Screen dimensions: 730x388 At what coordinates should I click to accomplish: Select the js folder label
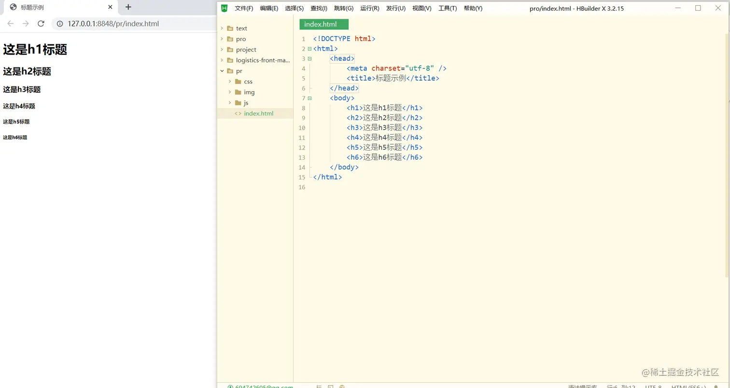pyautogui.click(x=246, y=103)
